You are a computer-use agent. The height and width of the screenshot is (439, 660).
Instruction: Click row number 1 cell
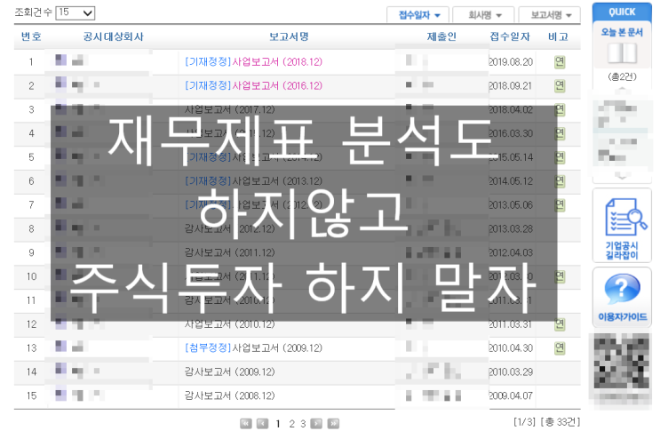(x=31, y=62)
